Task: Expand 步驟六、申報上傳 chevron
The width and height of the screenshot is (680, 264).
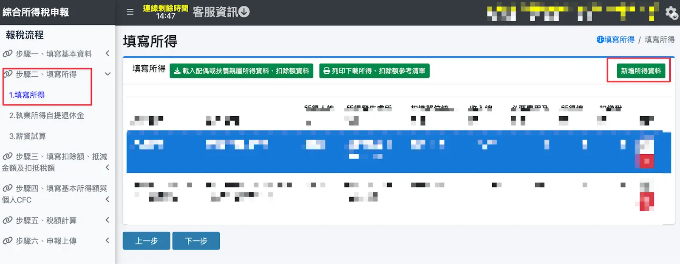Action: [x=108, y=240]
